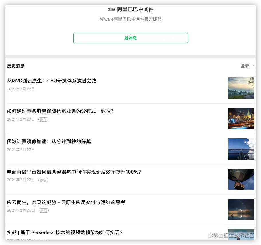Open article 函数计算镜像加速：从分钟到秒的跨越
This screenshot has height=245, width=261.
[x=49, y=141]
